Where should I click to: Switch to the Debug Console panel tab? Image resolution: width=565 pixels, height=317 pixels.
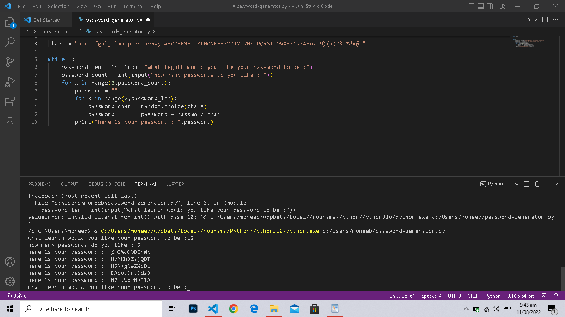click(107, 184)
